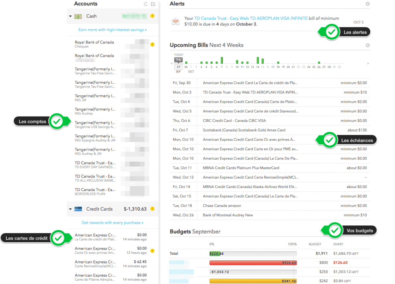Collapse the Cash accounts section
395x284 pixels.
(x=70, y=16)
